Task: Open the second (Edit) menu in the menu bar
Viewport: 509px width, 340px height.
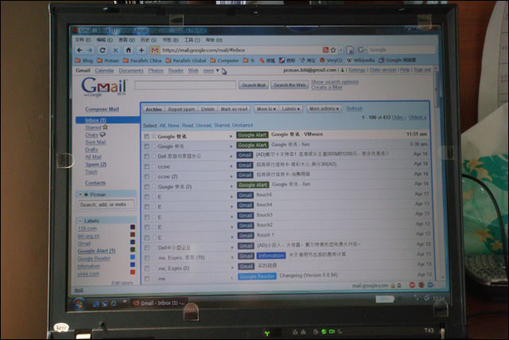Action: click(x=104, y=40)
